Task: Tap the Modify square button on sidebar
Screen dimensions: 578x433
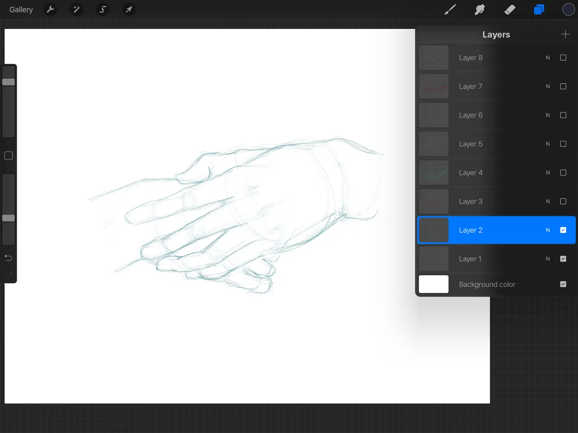Action: tap(8, 156)
